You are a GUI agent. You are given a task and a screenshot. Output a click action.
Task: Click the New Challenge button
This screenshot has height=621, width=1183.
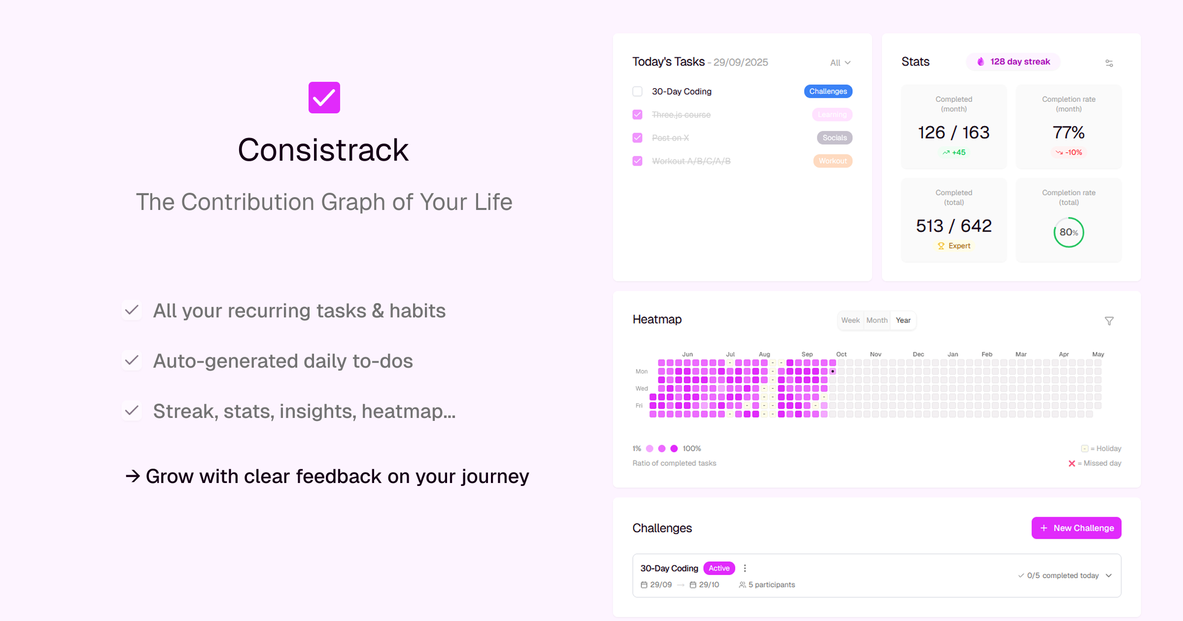pyautogui.click(x=1076, y=528)
